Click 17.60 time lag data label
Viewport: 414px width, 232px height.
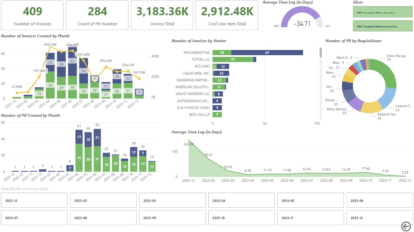tap(365, 168)
